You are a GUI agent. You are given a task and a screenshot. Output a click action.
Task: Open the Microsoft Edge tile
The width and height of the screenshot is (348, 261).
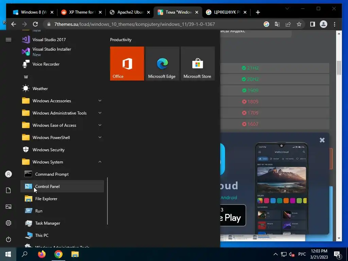click(162, 64)
